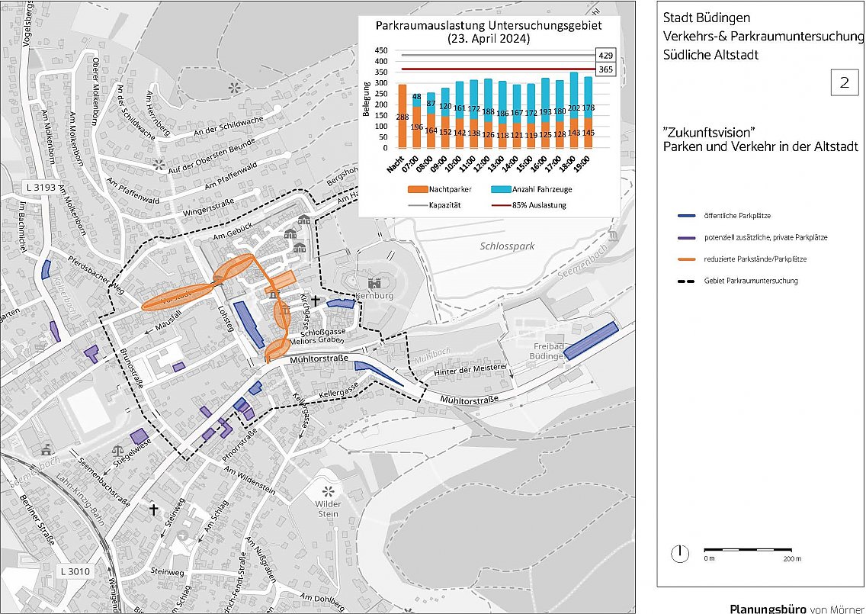The height and width of the screenshot is (614, 866).
Task: Click the purple private Parkplätze legend swatch
Action: (x=687, y=238)
